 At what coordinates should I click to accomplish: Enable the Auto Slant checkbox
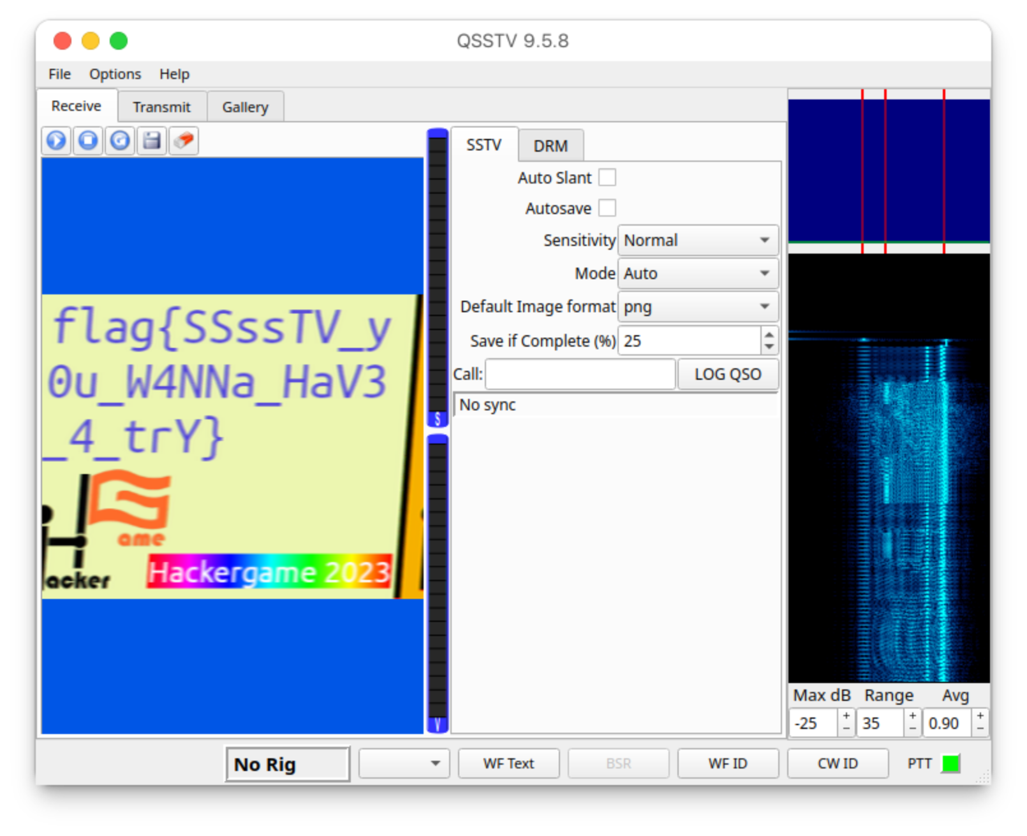tap(607, 177)
